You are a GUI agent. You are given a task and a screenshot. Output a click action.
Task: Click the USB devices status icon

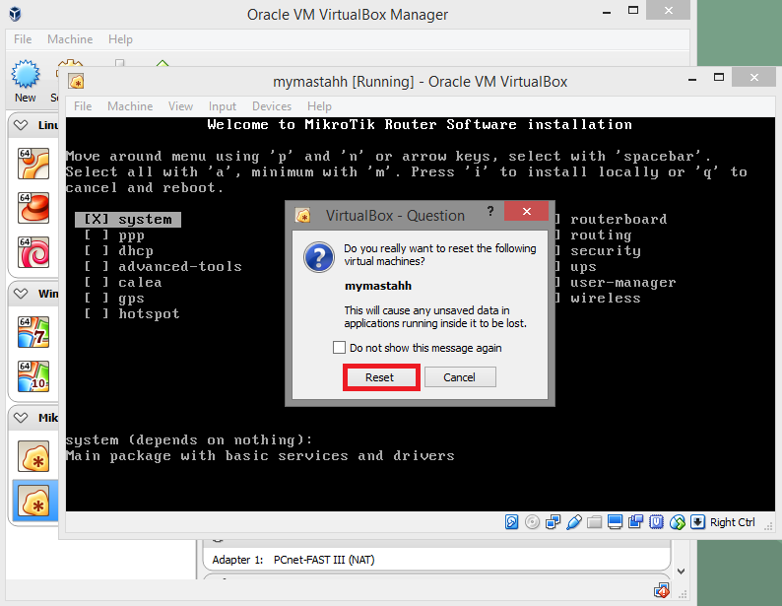pyautogui.click(x=574, y=522)
